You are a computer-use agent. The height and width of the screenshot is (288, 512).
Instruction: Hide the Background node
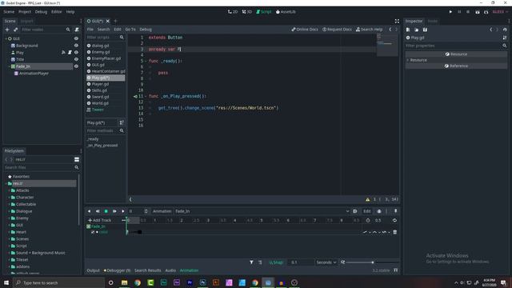coord(76,46)
